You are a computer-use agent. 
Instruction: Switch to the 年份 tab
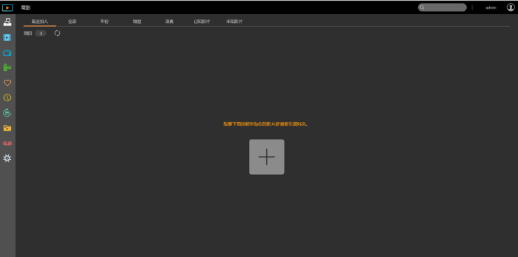[x=105, y=22]
